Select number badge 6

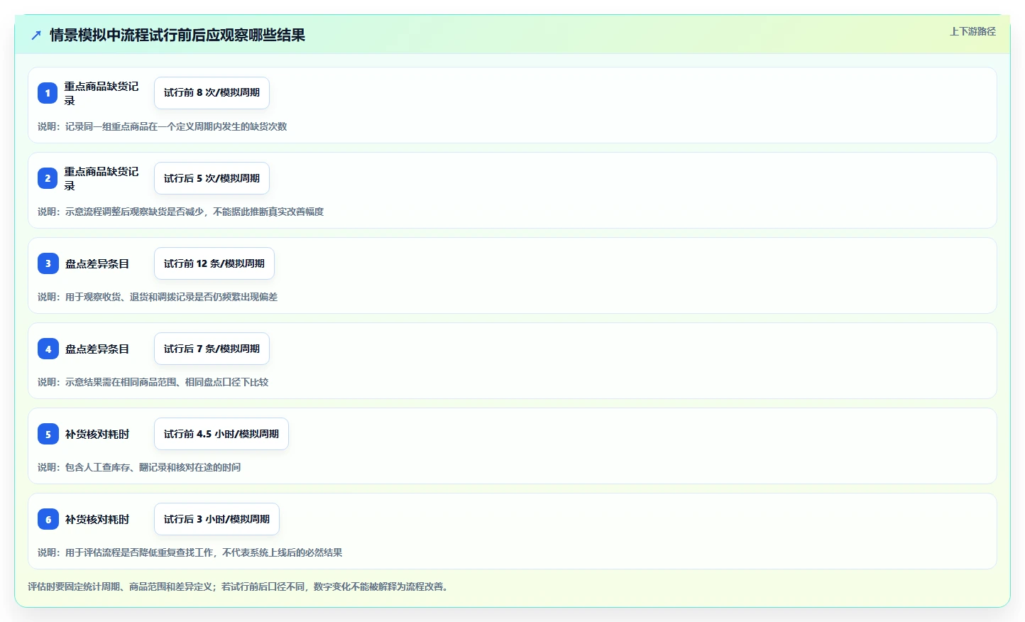pyautogui.click(x=48, y=519)
